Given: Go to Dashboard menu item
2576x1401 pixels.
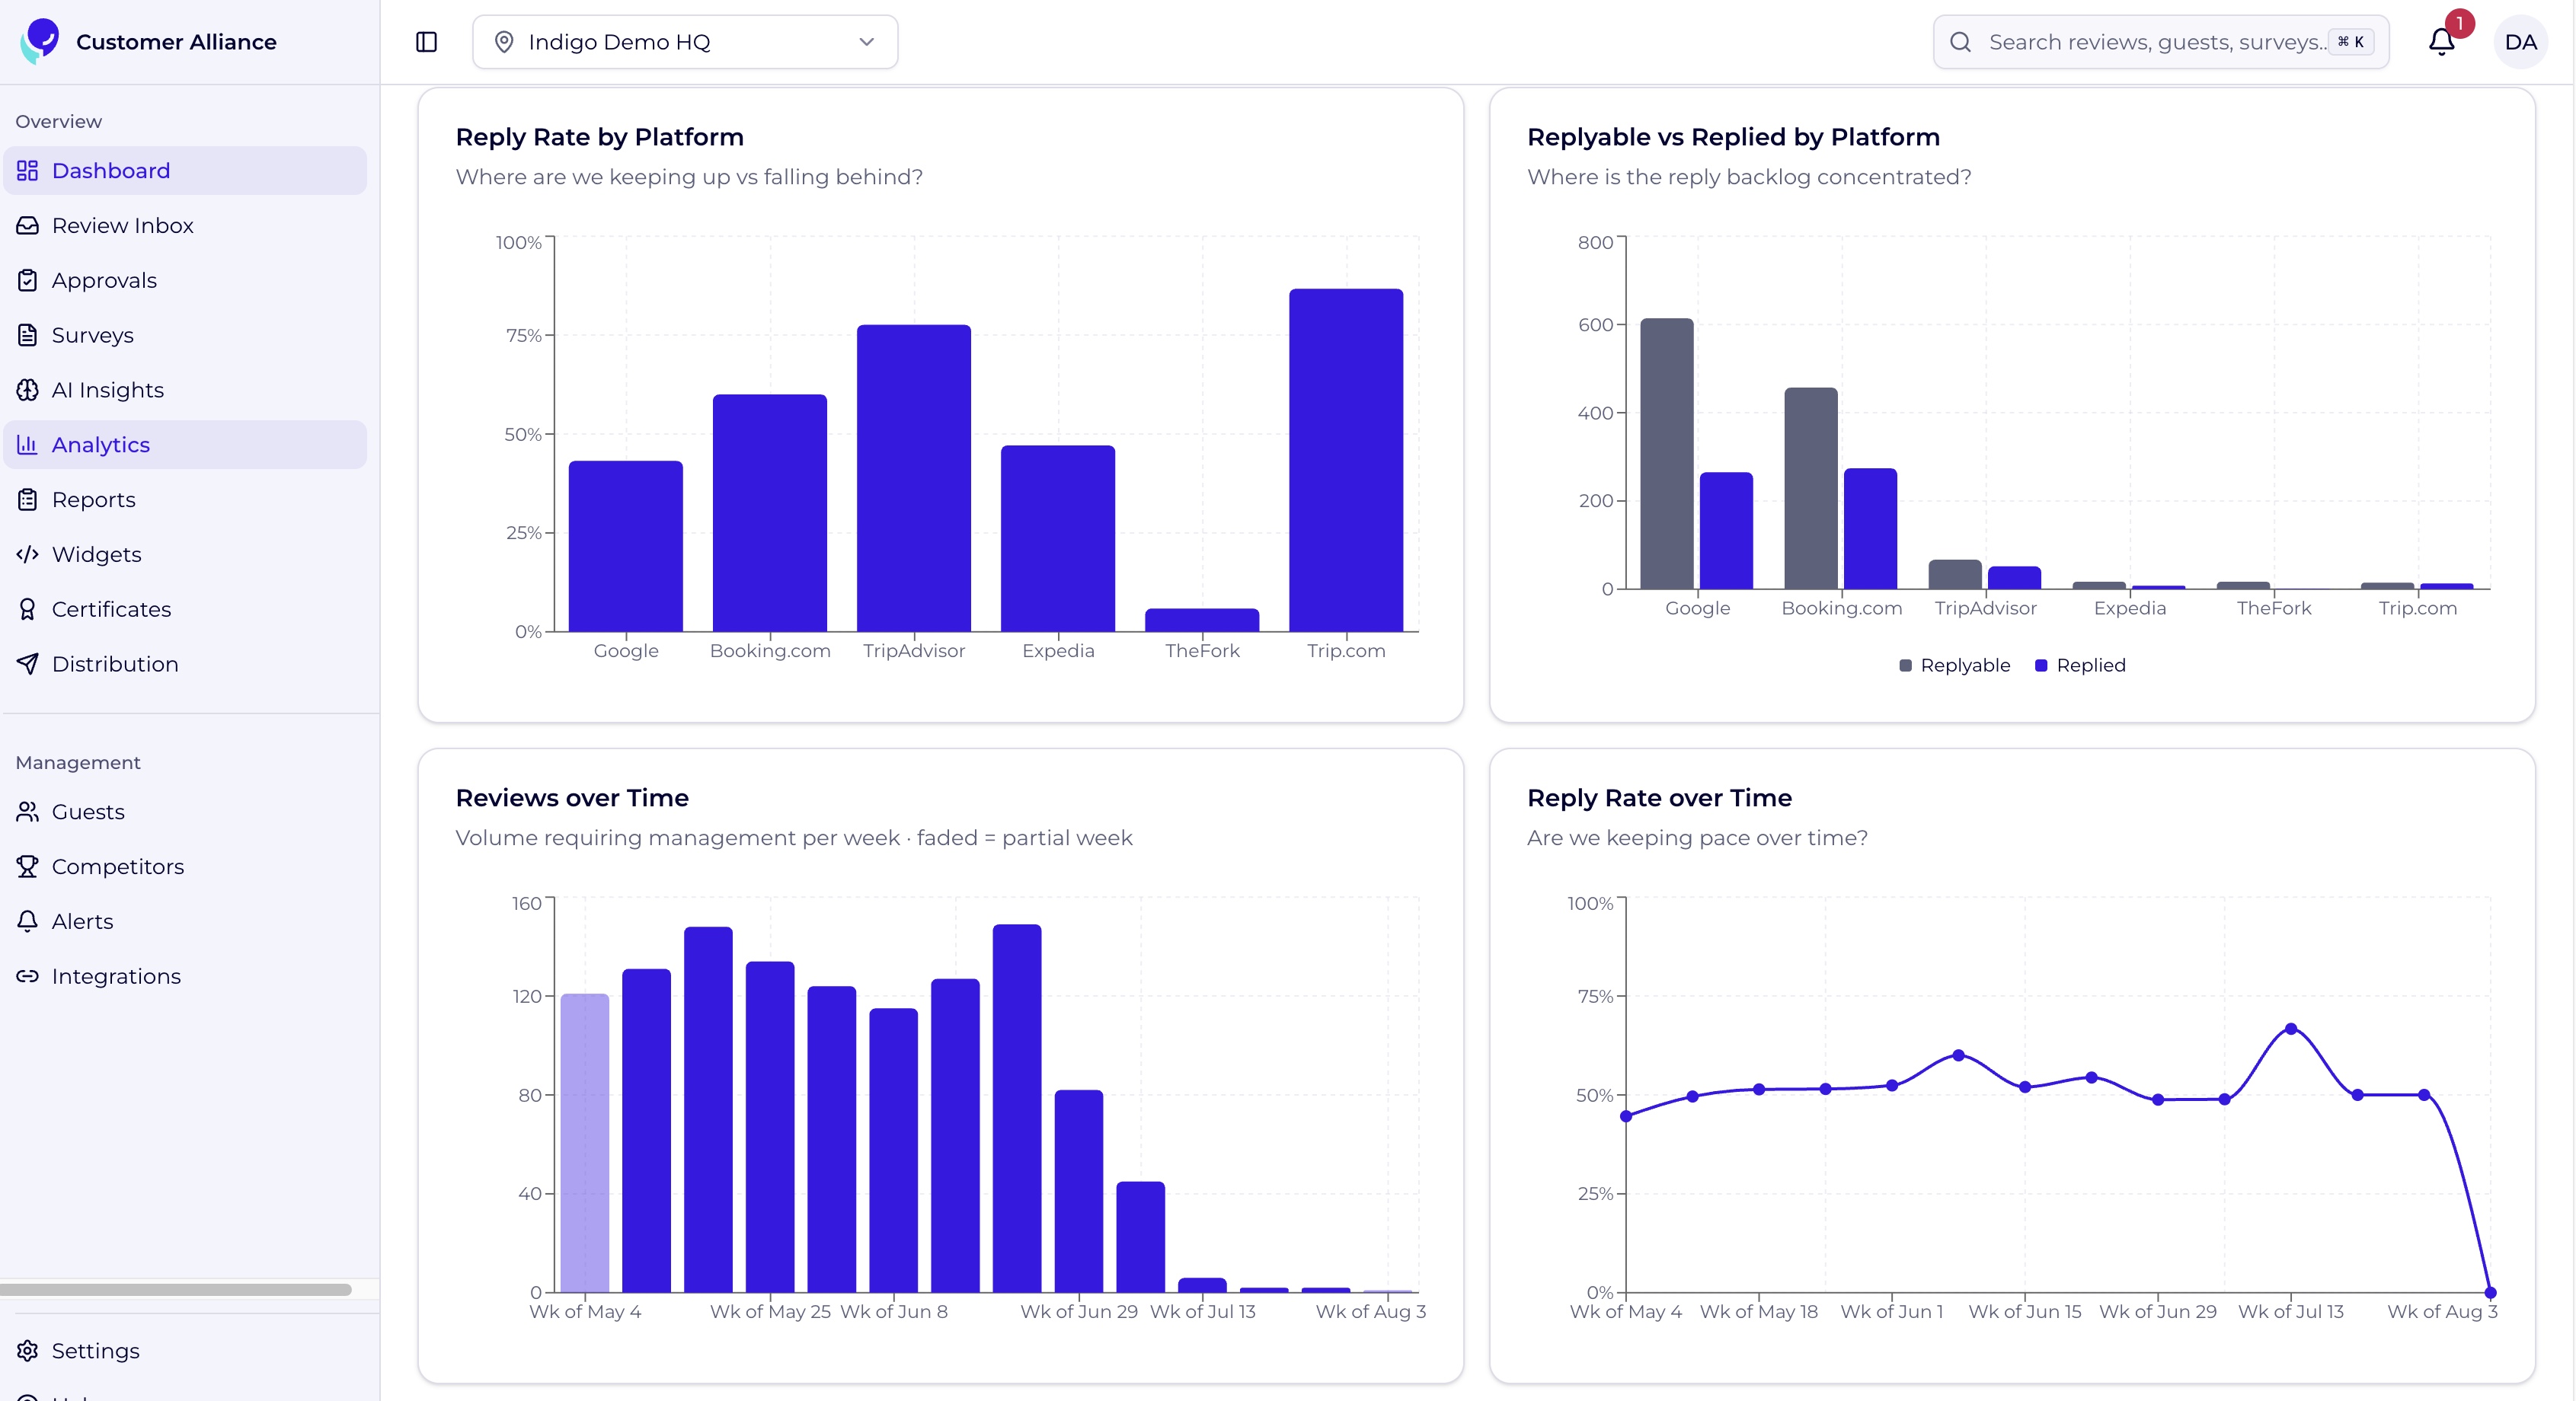Looking at the screenshot, I should pos(185,171).
